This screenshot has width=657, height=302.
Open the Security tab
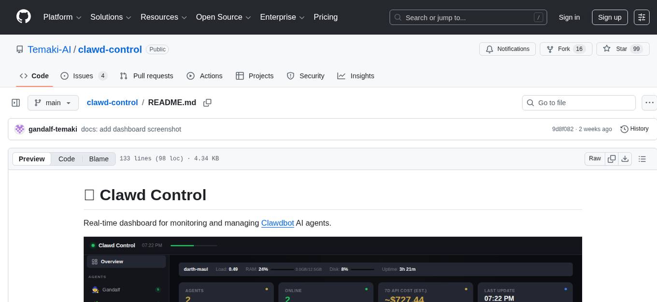coord(306,76)
